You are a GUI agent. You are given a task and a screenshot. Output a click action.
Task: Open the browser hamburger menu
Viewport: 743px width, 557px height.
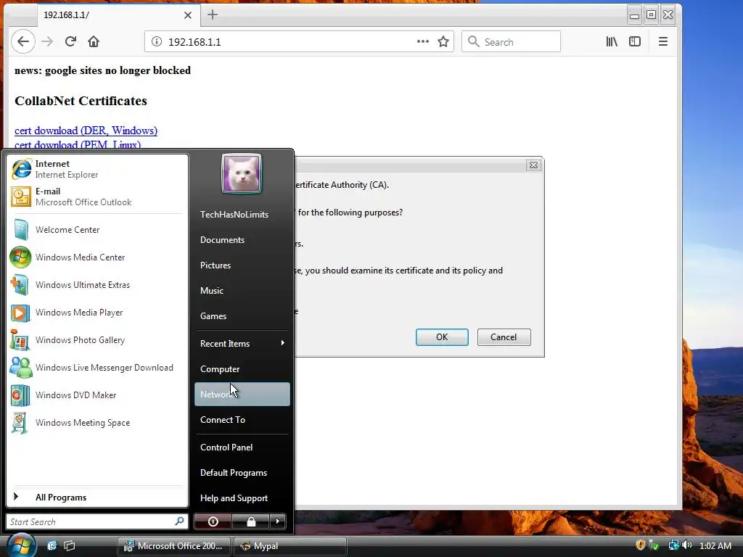click(663, 41)
